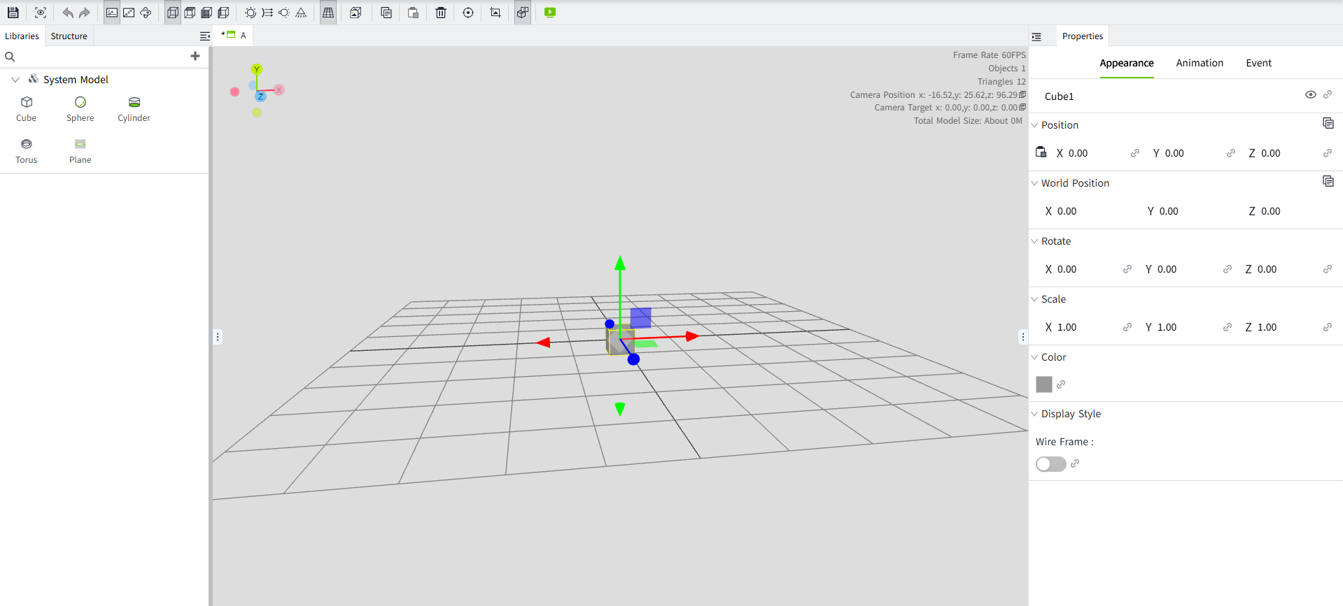Toggle Cube1 visibility eye icon
This screenshot has height=606, width=1343.
1310,95
